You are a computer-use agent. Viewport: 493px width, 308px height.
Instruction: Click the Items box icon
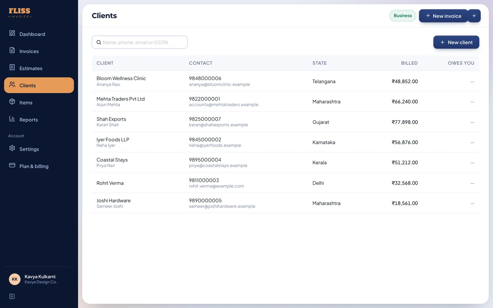[12, 101]
